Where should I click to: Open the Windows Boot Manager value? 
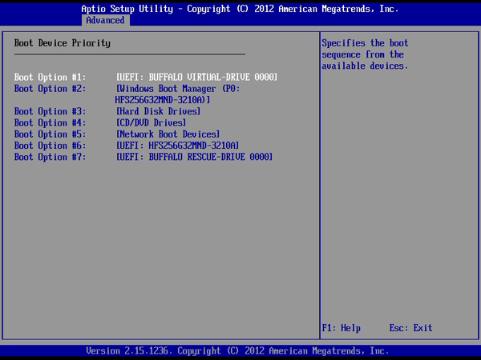(178, 94)
